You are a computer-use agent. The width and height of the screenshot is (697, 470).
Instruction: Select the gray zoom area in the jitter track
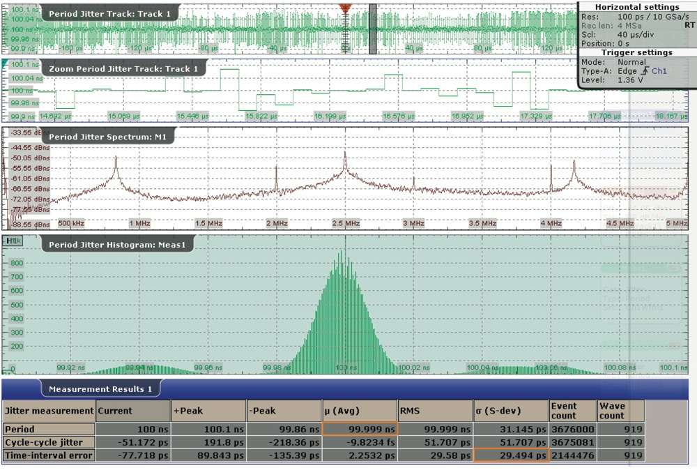pos(373,29)
